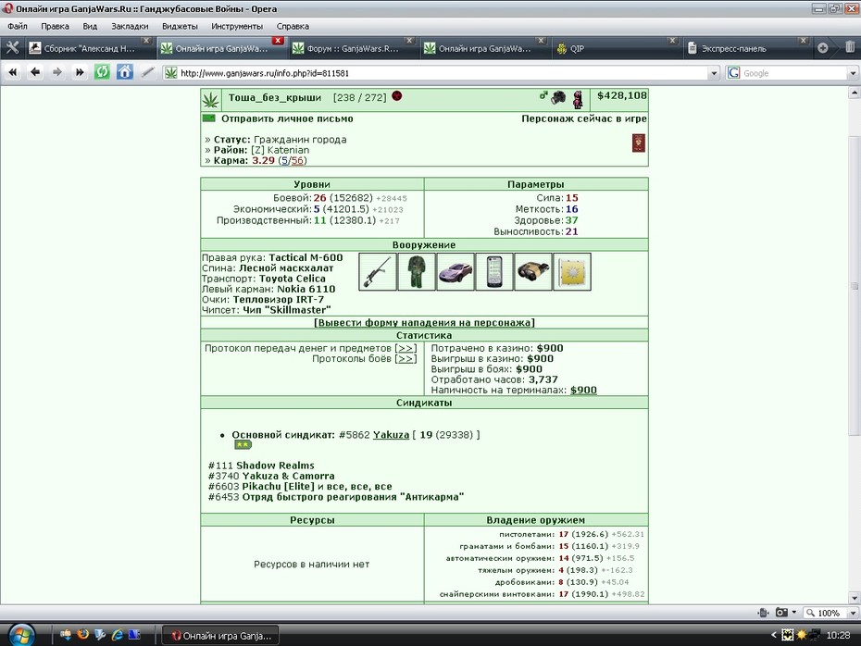This screenshot has width=861, height=646.
Task: Open the Закладки menu
Action: pos(130,26)
